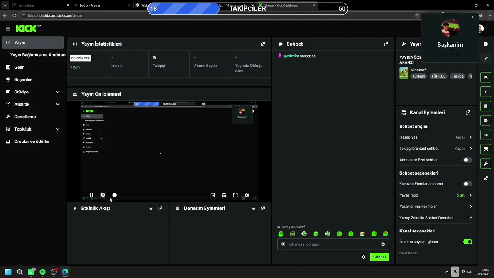Image resolution: width=494 pixels, height=278 pixels.
Task: Pop out the Etkinlik Akışı panel
Action: pyautogui.click(x=160, y=208)
